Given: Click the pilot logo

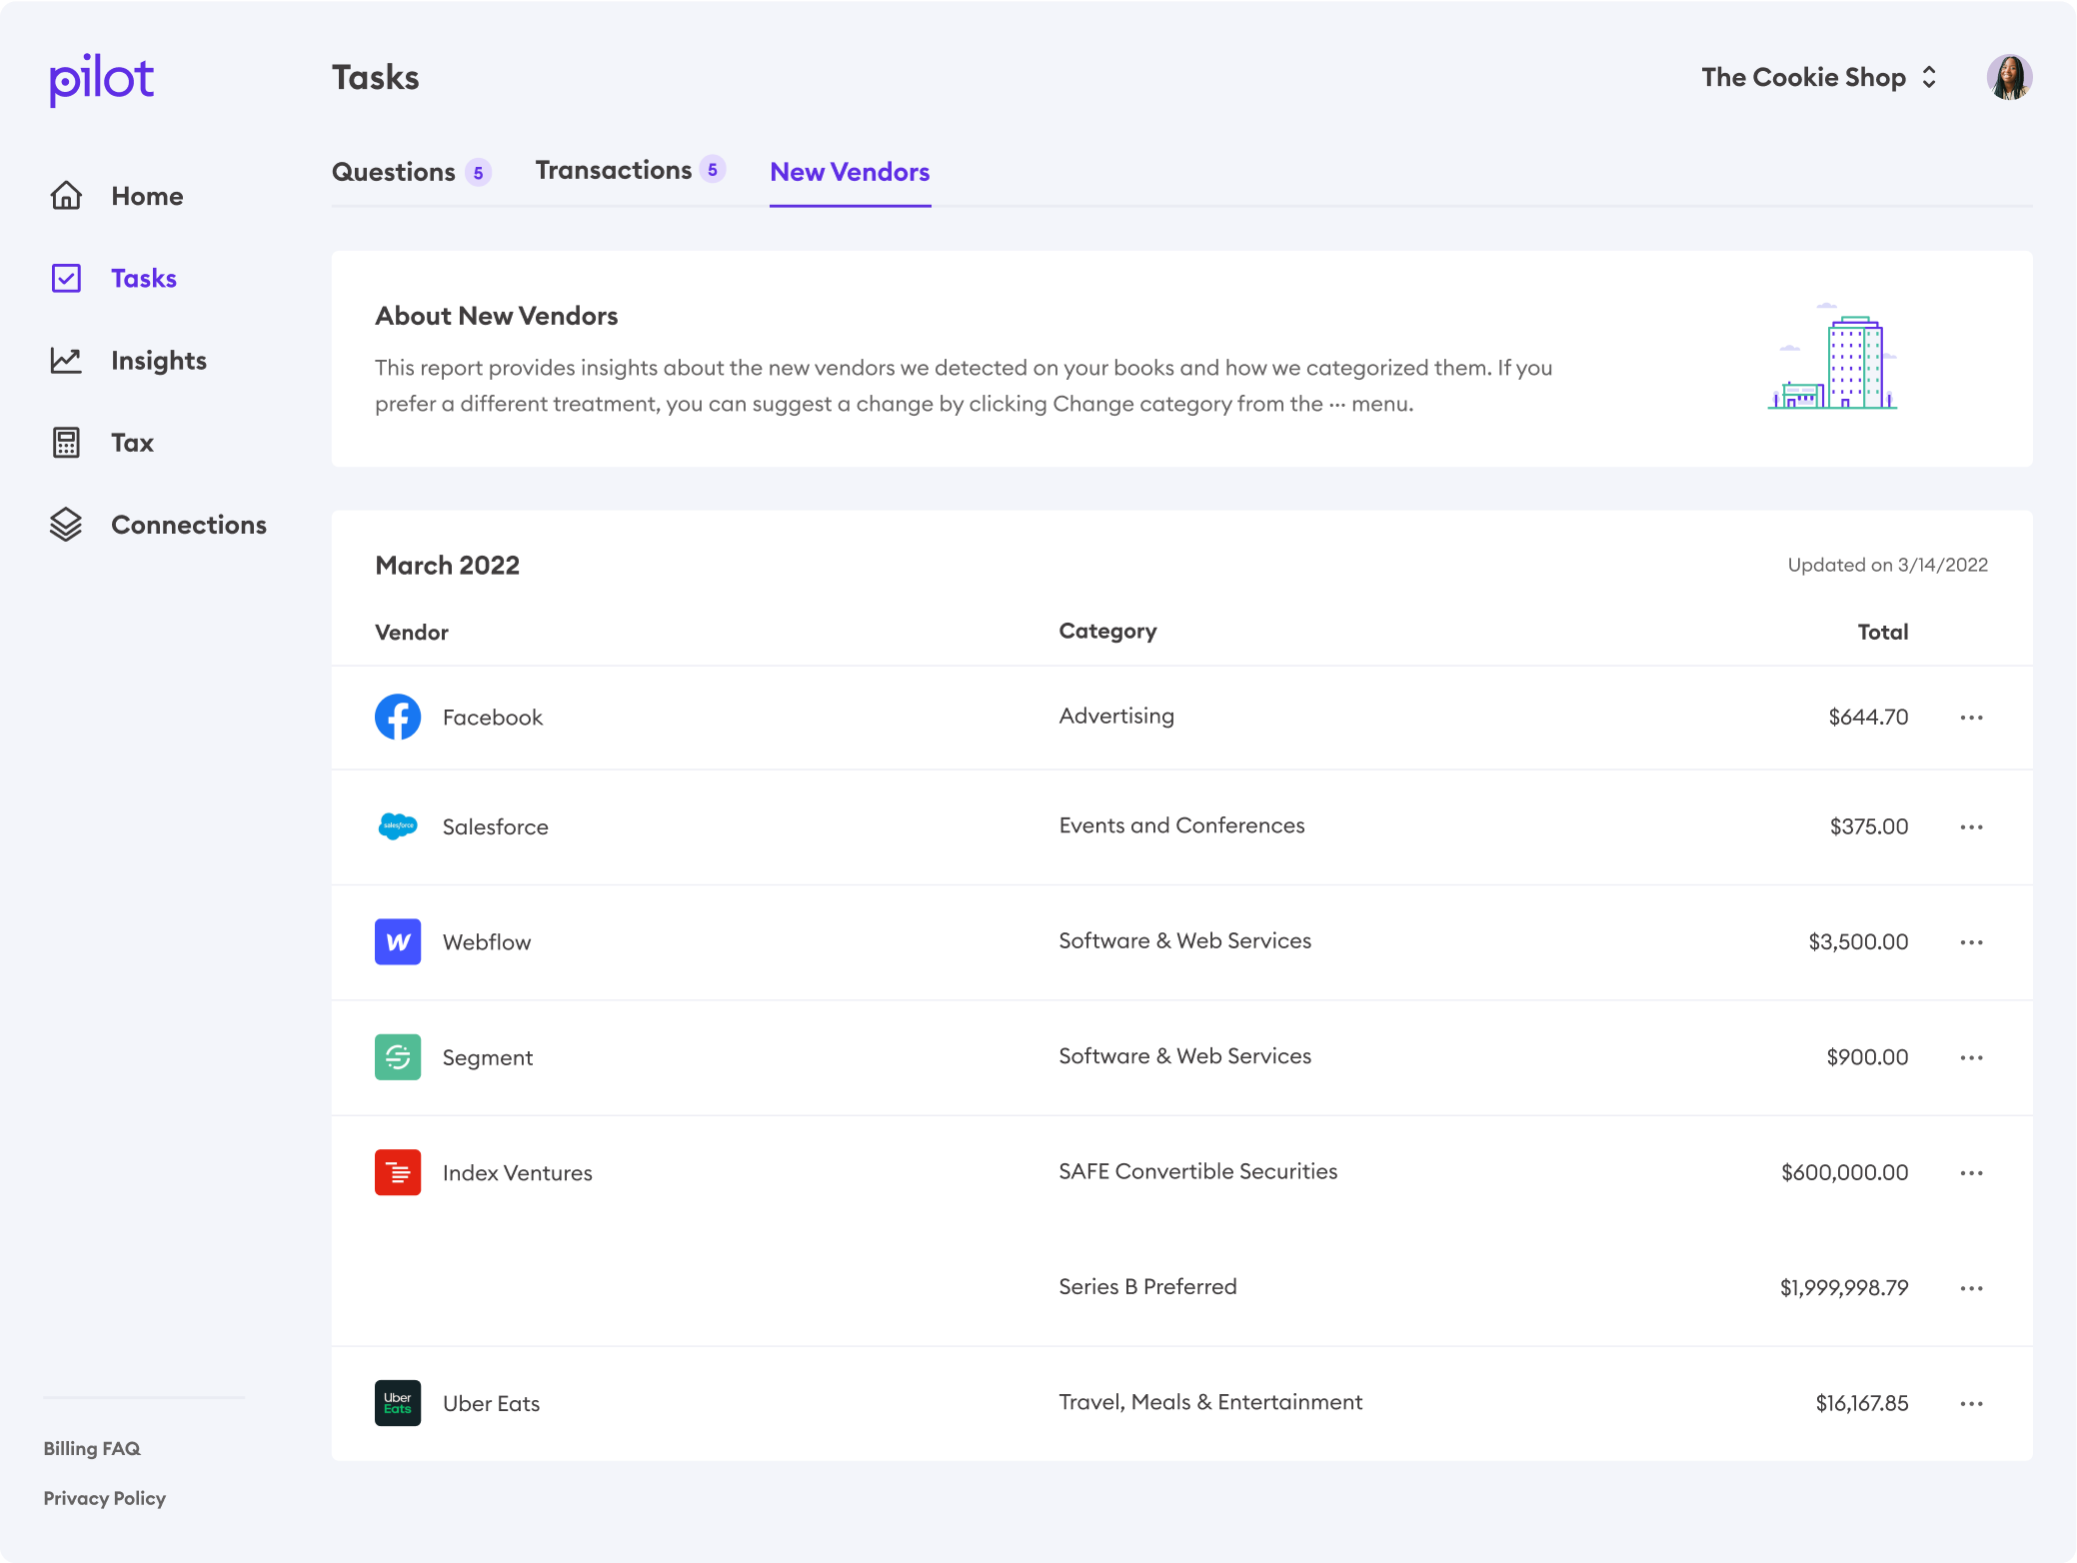Looking at the screenshot, I should pyautogui.click(x=102, y=80).
